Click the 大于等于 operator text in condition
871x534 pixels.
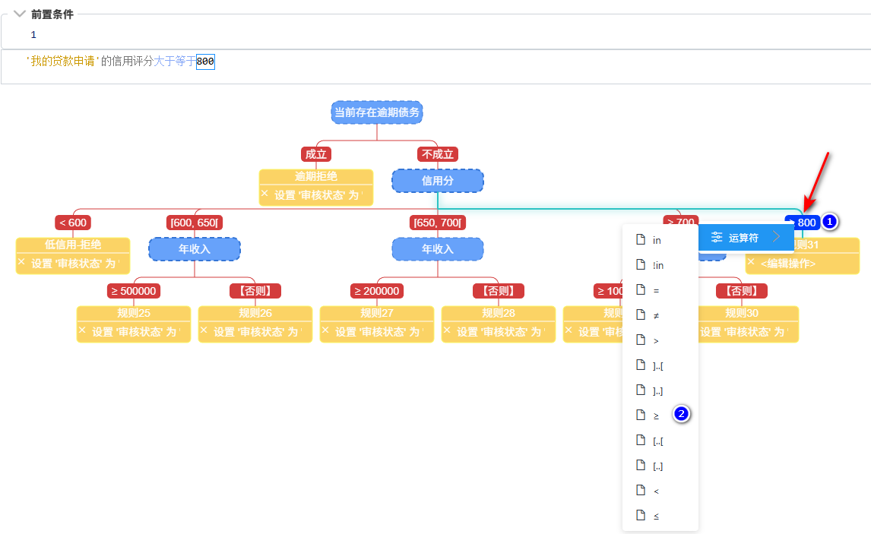(x=174, y=62)
